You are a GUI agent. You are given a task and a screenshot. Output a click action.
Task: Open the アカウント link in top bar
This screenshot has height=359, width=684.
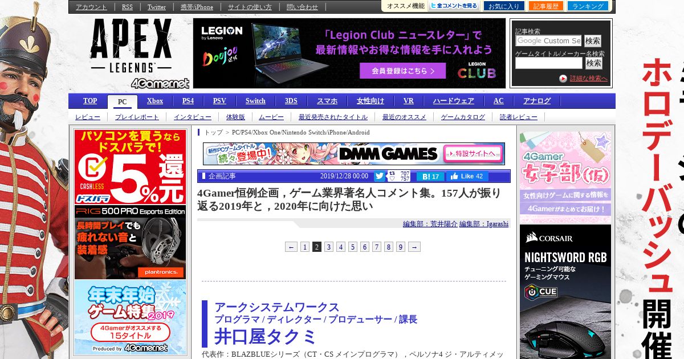pyautogui.click(x=91, y=7)
